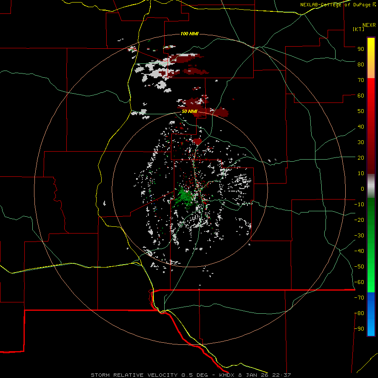Click the '-80' velocity scale label
Image resolution: width=378 pixels, height=378 pixels.
359,313
